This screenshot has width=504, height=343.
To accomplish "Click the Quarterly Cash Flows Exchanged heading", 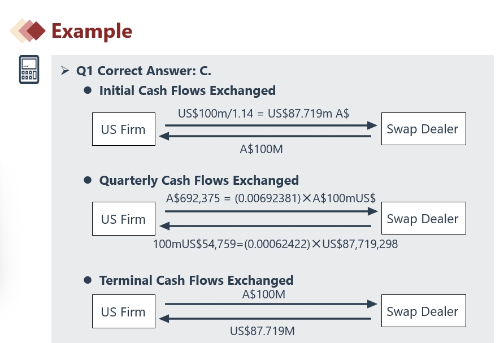I will [199, 181].
